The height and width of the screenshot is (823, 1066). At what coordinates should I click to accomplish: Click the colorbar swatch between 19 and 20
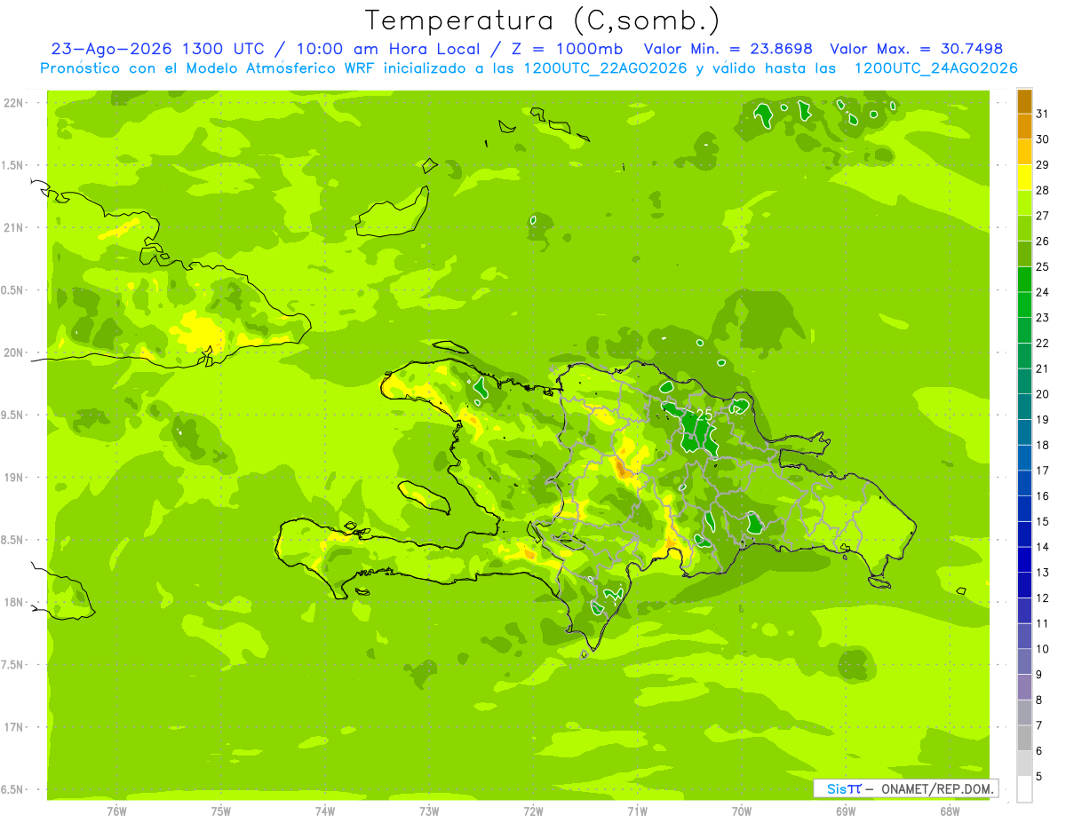coord(1024,407)
